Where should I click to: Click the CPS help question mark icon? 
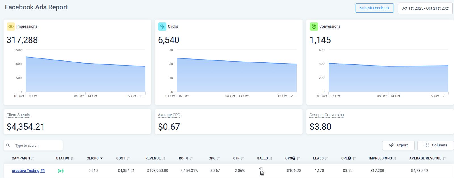coord(294,158)
